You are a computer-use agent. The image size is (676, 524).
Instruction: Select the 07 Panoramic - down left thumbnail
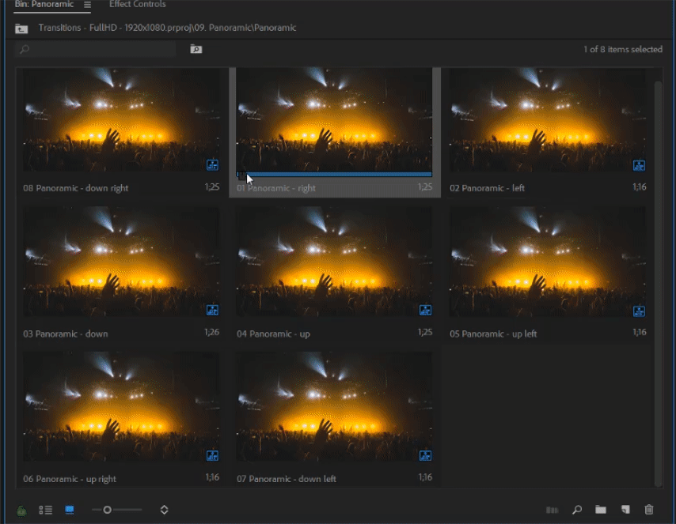(334, 406)
